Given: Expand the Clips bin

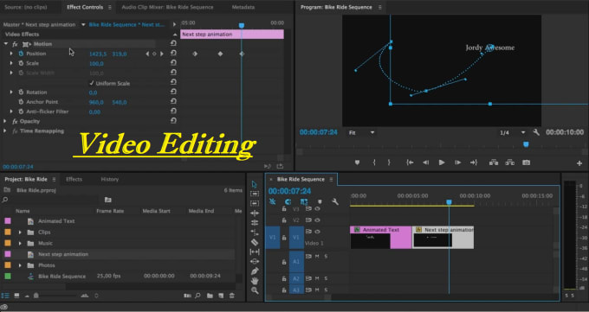Looking at the screenshot, I should coord(20,232).
